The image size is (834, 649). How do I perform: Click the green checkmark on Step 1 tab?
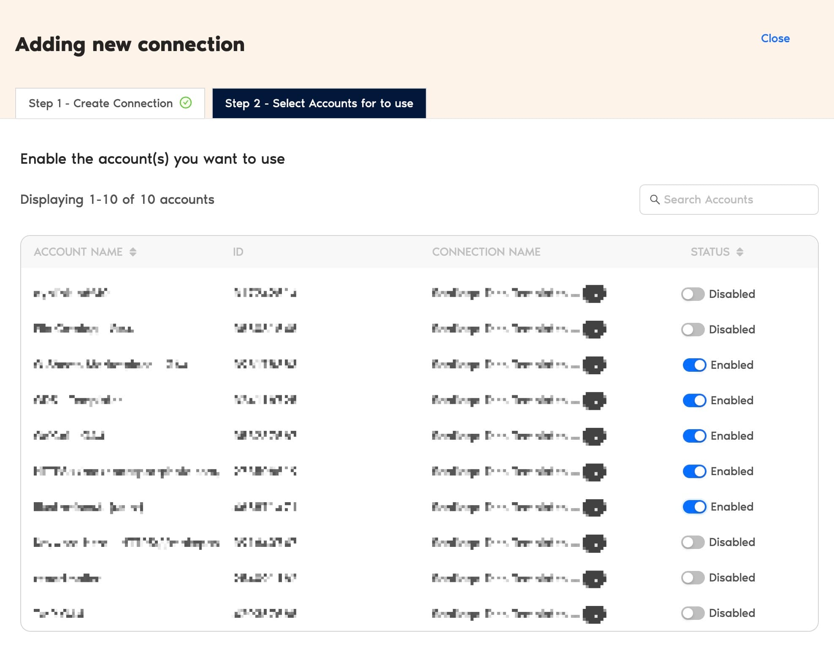pyautogui.click(x=186, y=103)
